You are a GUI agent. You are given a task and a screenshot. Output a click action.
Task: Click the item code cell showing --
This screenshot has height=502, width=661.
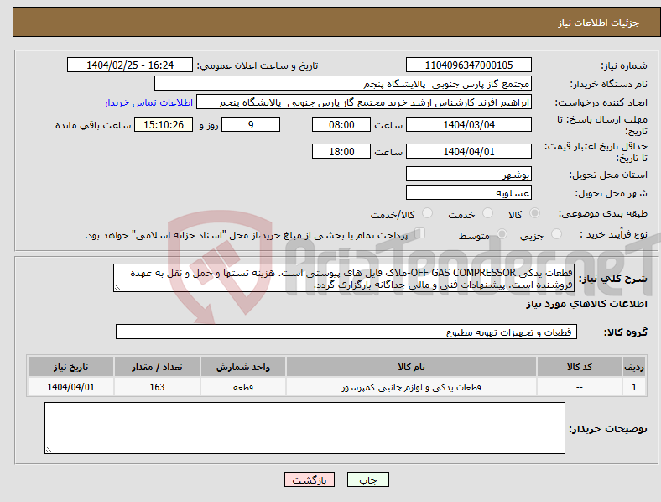coord(580,386)
